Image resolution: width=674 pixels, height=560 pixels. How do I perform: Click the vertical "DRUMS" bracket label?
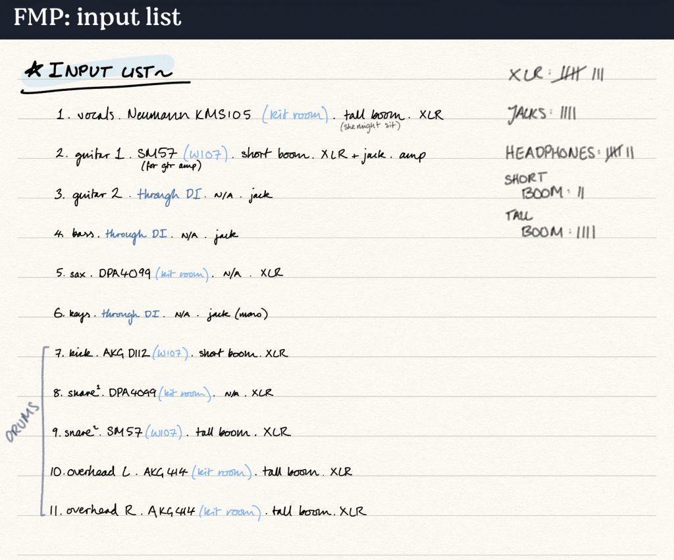(23, 422)
